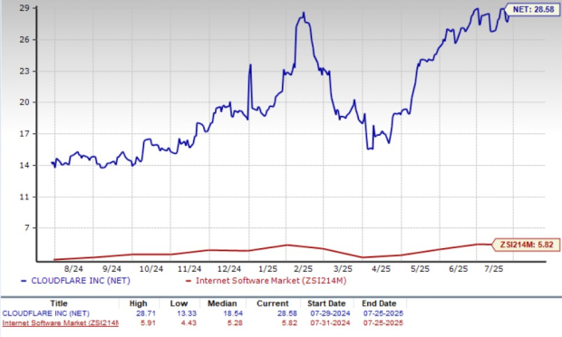This screenshot has width=562, height=337.
Task: Click the 26 y-axis label
Action: [x=24, y=39]
